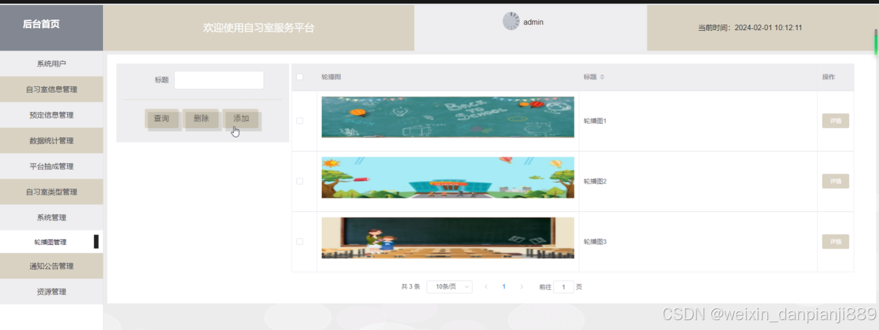Click the 查询 search button
This screenshot has width=879, height=330.
[161, 119]
